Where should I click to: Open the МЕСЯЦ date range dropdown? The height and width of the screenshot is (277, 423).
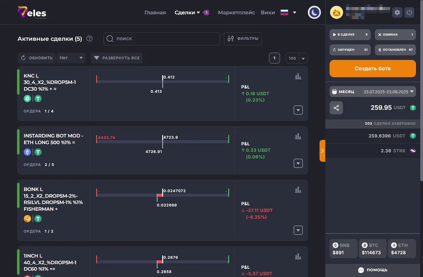click(x=372, y=92)
